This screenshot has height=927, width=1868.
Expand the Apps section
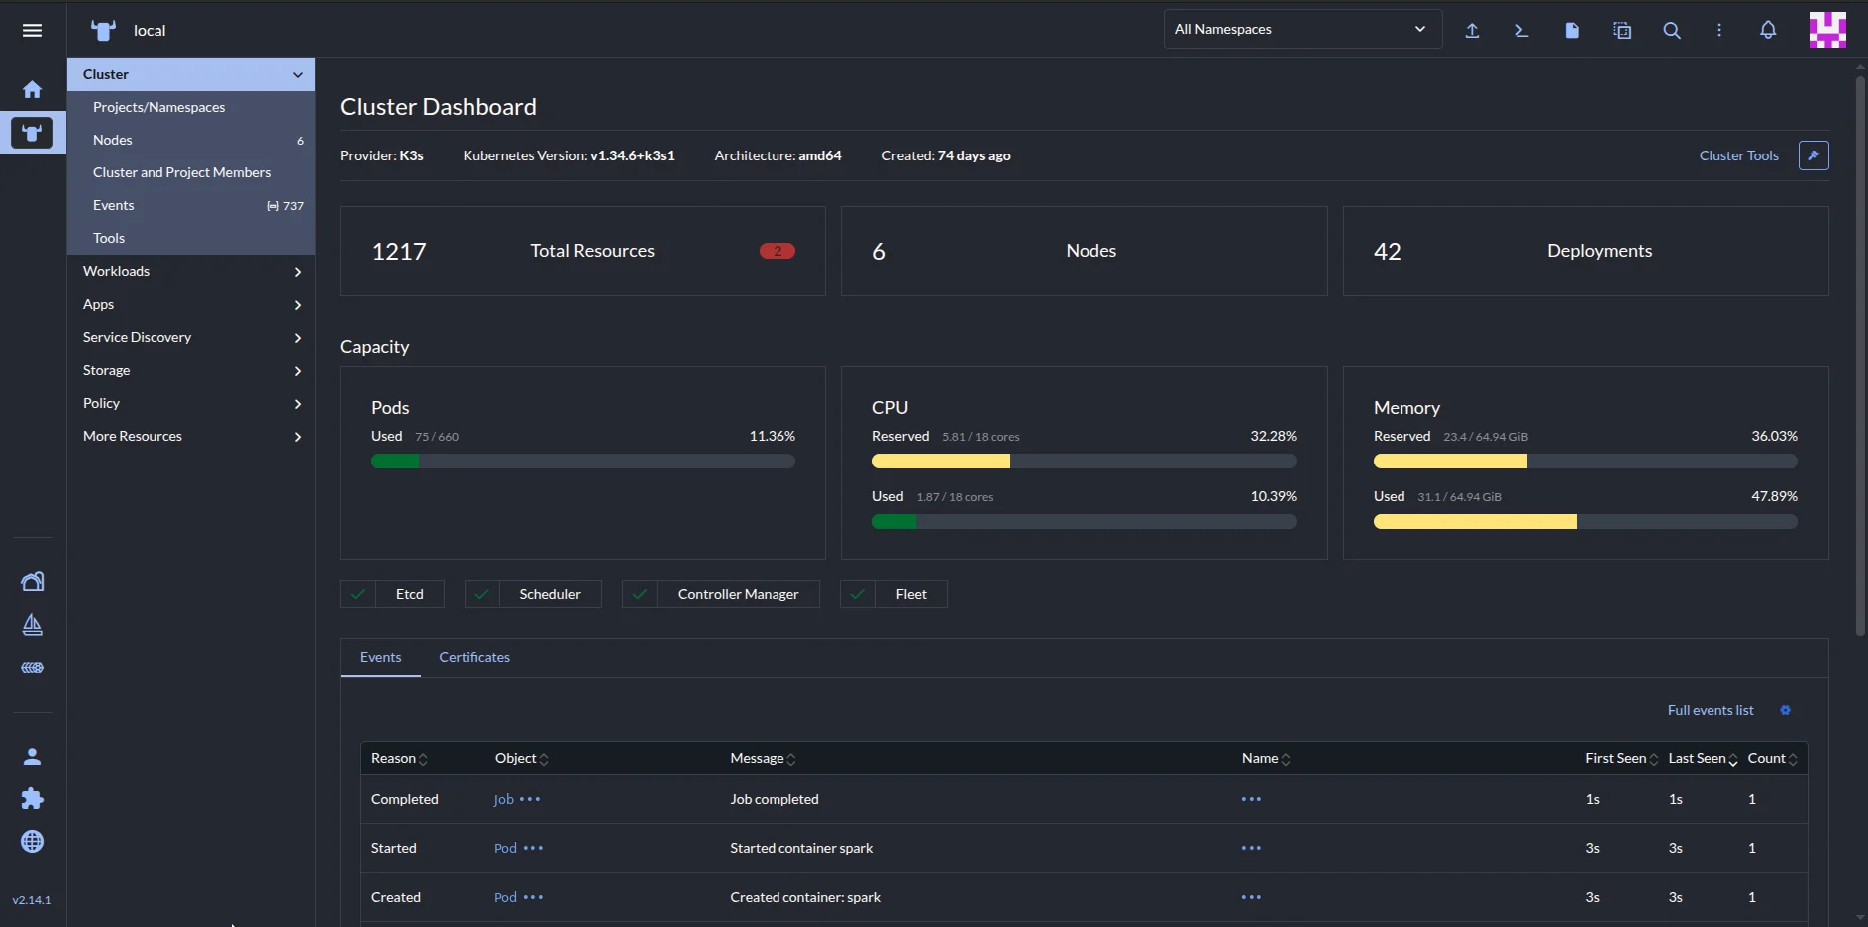point(190,304)
